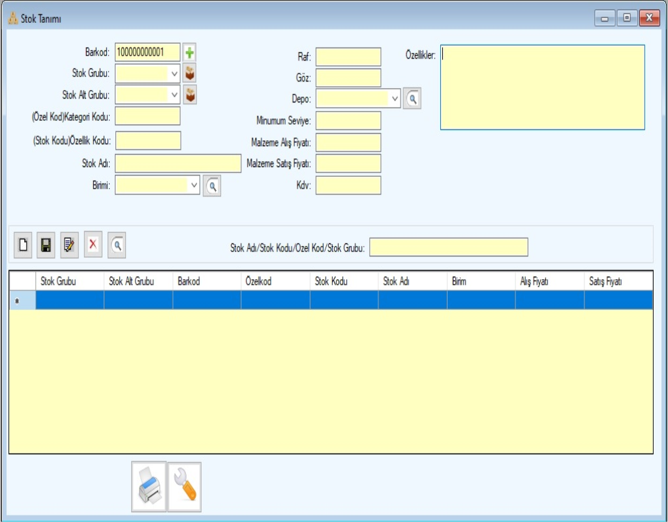Image resolution: width=668 pixels, height=522 pixels.
Task: Click the edit record pencil icon
Action: click(x=69, y=245)
